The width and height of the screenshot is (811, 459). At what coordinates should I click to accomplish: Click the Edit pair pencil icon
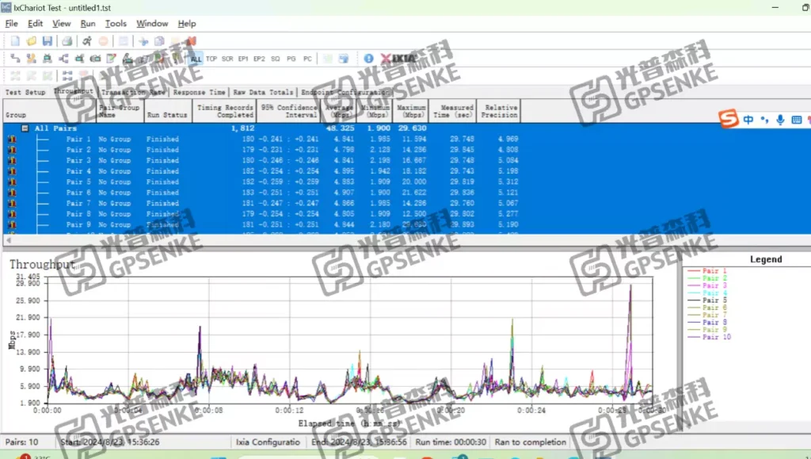tap(111, 59)
